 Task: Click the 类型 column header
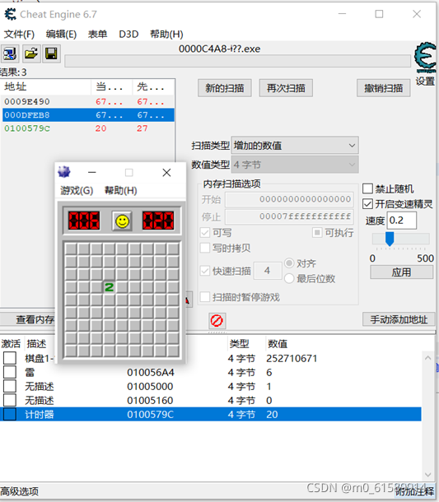click(239, 344)
